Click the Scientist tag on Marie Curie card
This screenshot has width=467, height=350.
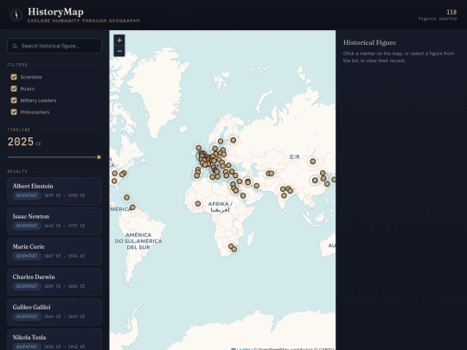point(27,256)
